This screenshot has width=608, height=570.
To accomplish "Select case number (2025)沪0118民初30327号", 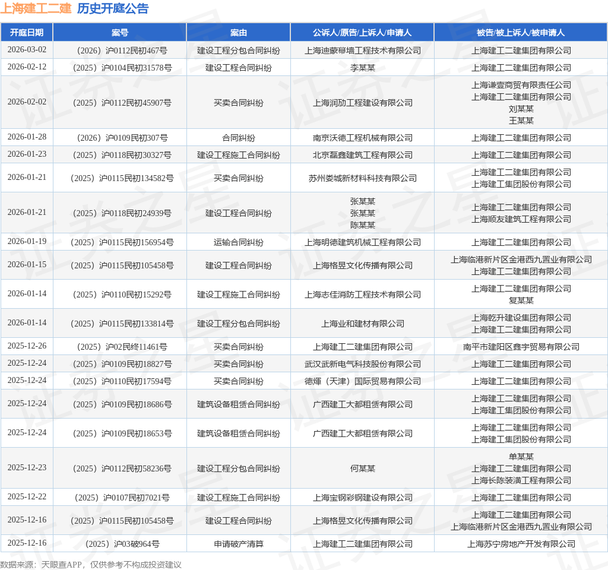I will click(122, 155).
